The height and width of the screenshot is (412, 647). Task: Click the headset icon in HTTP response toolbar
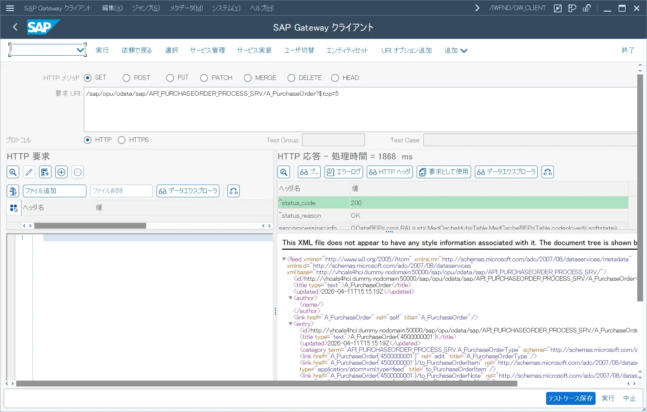[x=547, y=172]
